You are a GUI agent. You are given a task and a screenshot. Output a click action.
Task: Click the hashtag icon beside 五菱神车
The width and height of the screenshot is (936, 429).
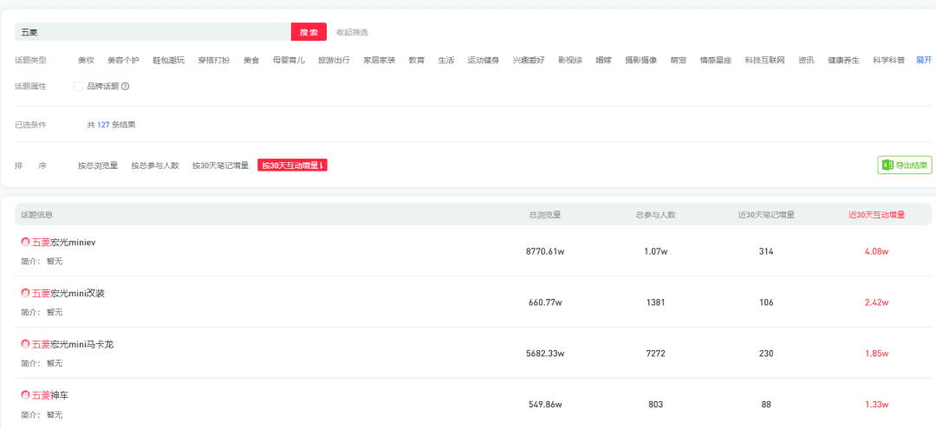click(25, 395)
